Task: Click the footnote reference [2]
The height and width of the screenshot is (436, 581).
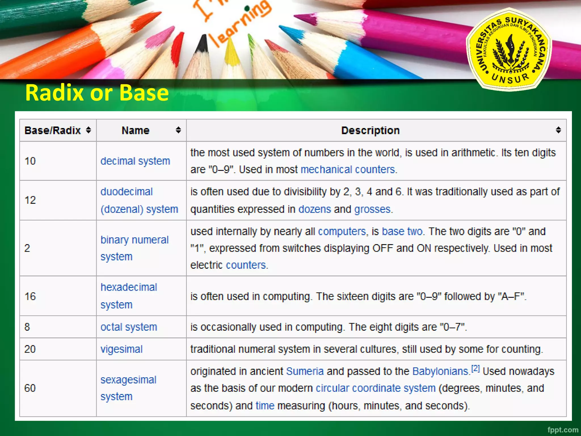Action: click(475, 369)
